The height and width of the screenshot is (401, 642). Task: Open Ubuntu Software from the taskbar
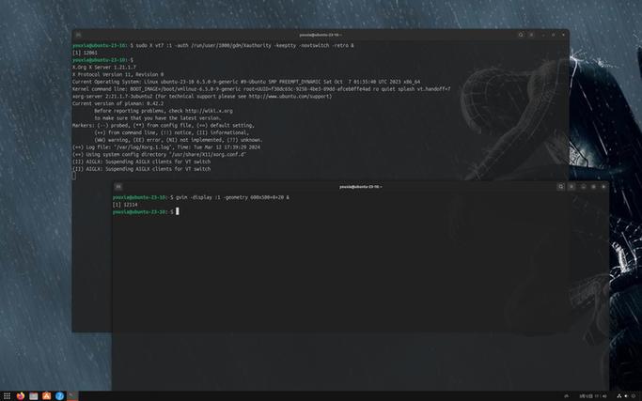[47, 395]
